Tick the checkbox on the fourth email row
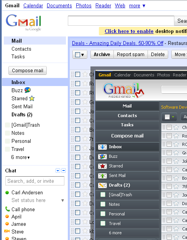This screenshot has height=240, width=187. tap(78, 102)
